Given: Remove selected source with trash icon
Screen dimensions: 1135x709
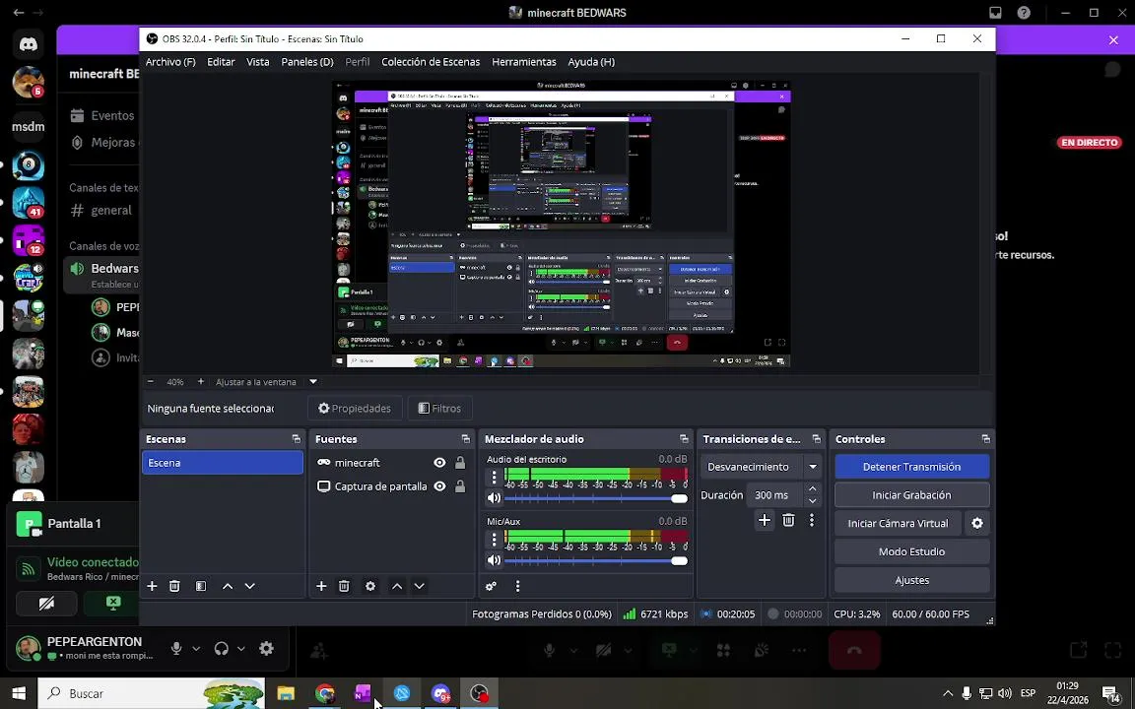Looking at the screenshot, I should [x=344, y=586].
